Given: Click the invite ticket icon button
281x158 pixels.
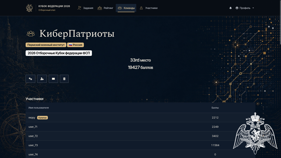Looking at the screenshot, I should point(53,79).
